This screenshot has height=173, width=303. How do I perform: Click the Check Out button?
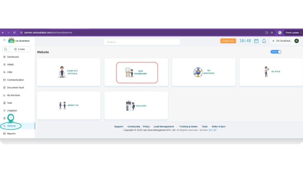pos(228,41)
